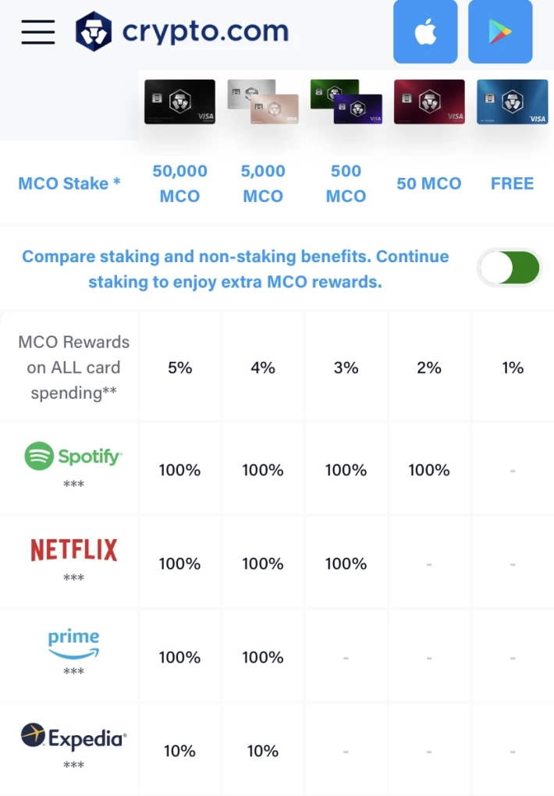Open the Apple App Store download button
The image size is (554, 796).
point(425,31)
